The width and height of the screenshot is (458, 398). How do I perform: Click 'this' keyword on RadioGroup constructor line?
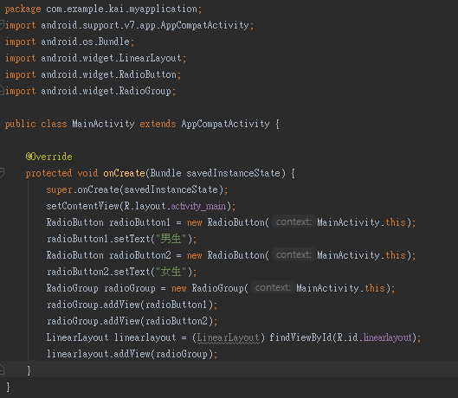375,288
